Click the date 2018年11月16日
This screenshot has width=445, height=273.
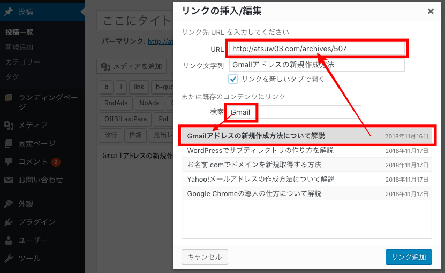406,136
